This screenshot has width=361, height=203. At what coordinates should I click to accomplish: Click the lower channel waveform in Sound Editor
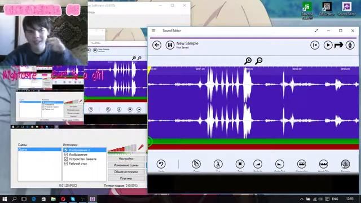click(253, 120)
